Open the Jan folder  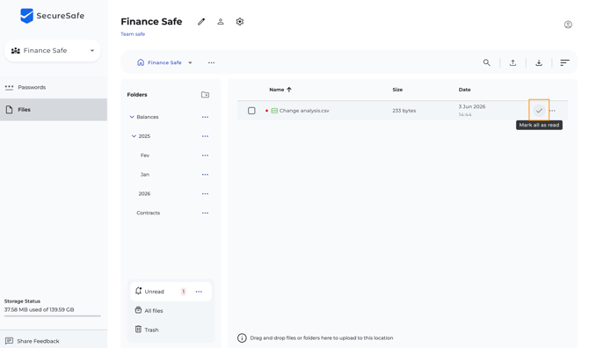point(145,175)
